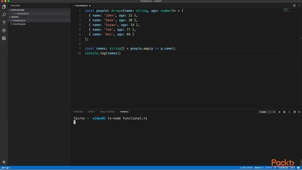Click the 'John' name string on line 2
The image size is (302, 170).
(109, 16)
